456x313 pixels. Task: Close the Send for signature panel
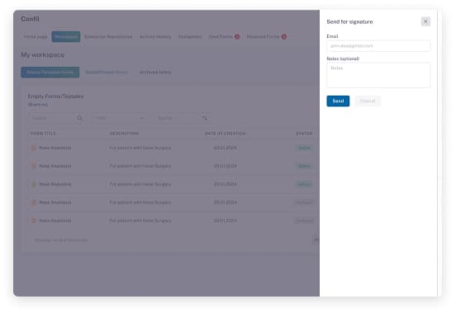coord(425,21)
